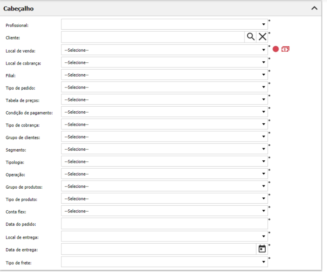Open the Tabela de preços dropdown

(x=164, y=99)
